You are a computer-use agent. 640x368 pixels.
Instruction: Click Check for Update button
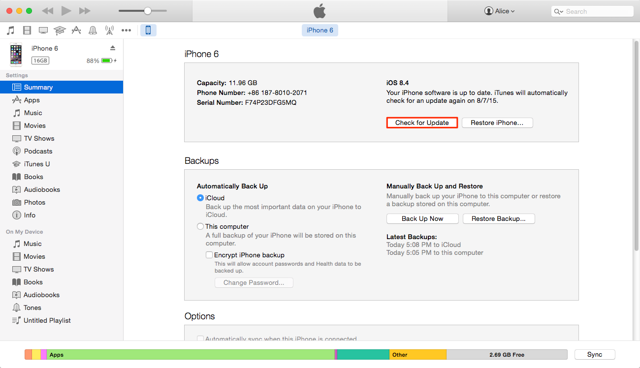coord(422,123)
